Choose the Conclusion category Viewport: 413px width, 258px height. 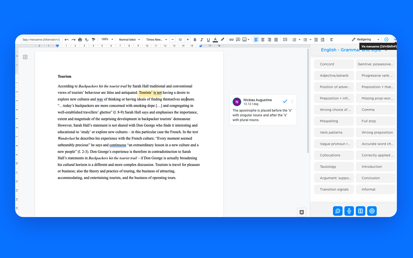(376, 178)
